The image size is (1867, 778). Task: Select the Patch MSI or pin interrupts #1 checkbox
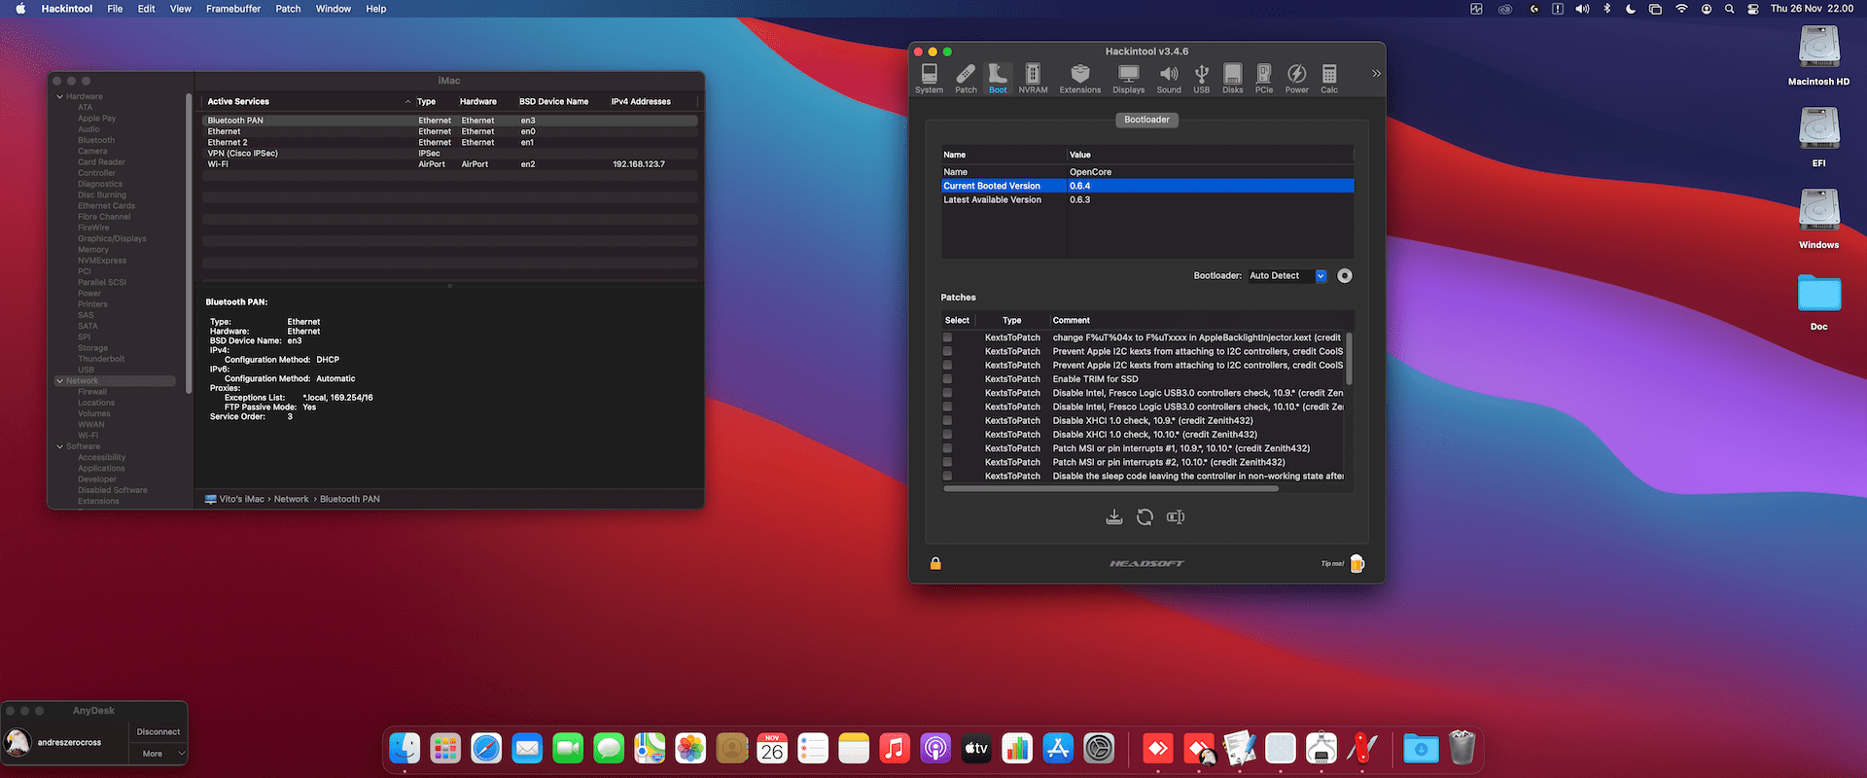click(947, 448)
